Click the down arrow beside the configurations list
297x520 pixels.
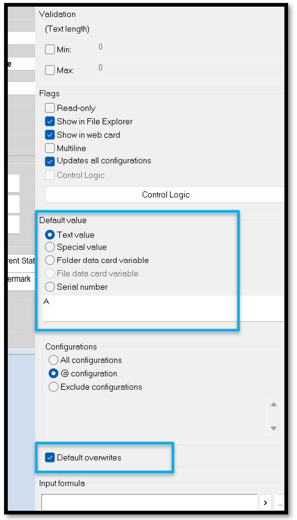(274, 428)
